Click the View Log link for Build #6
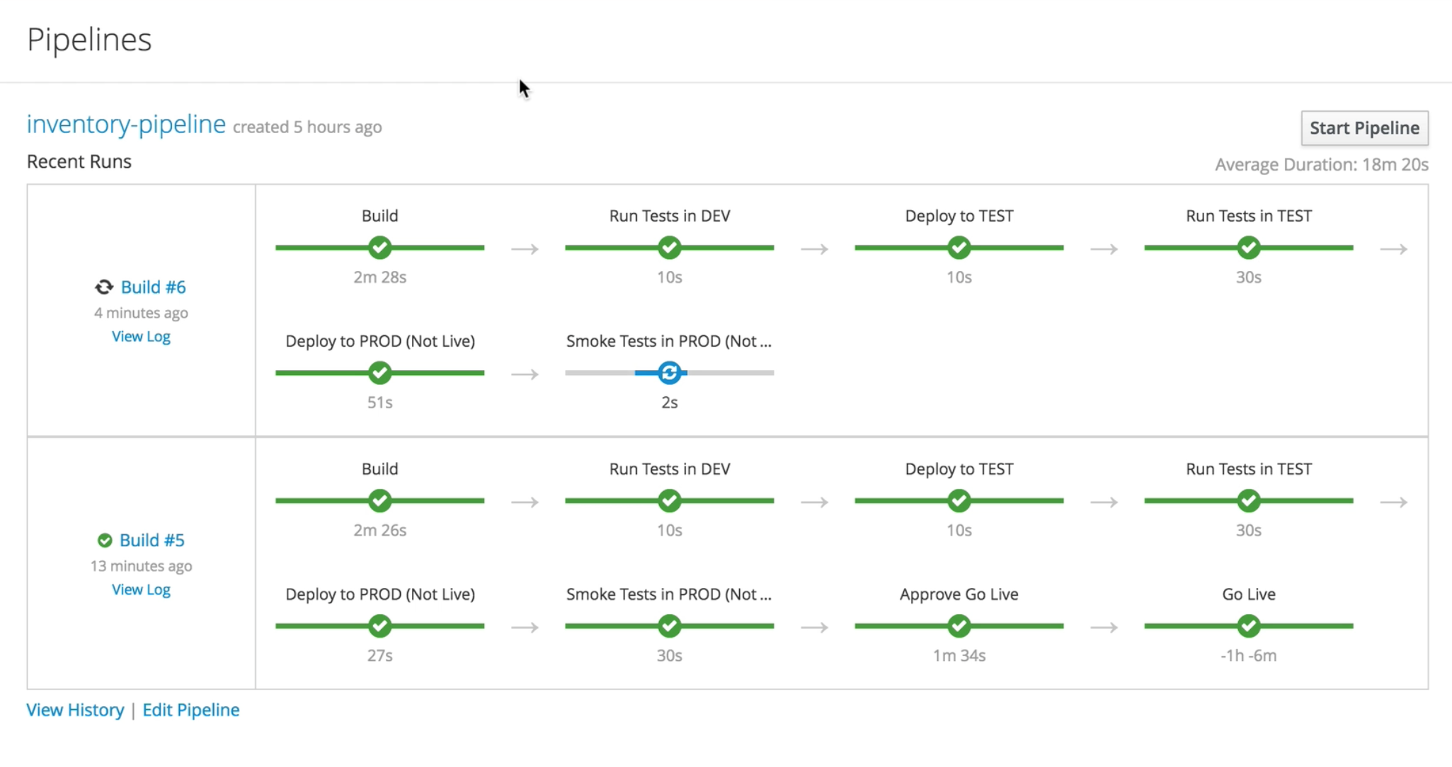Screen dimensions: 1452x767 point(141,336)
